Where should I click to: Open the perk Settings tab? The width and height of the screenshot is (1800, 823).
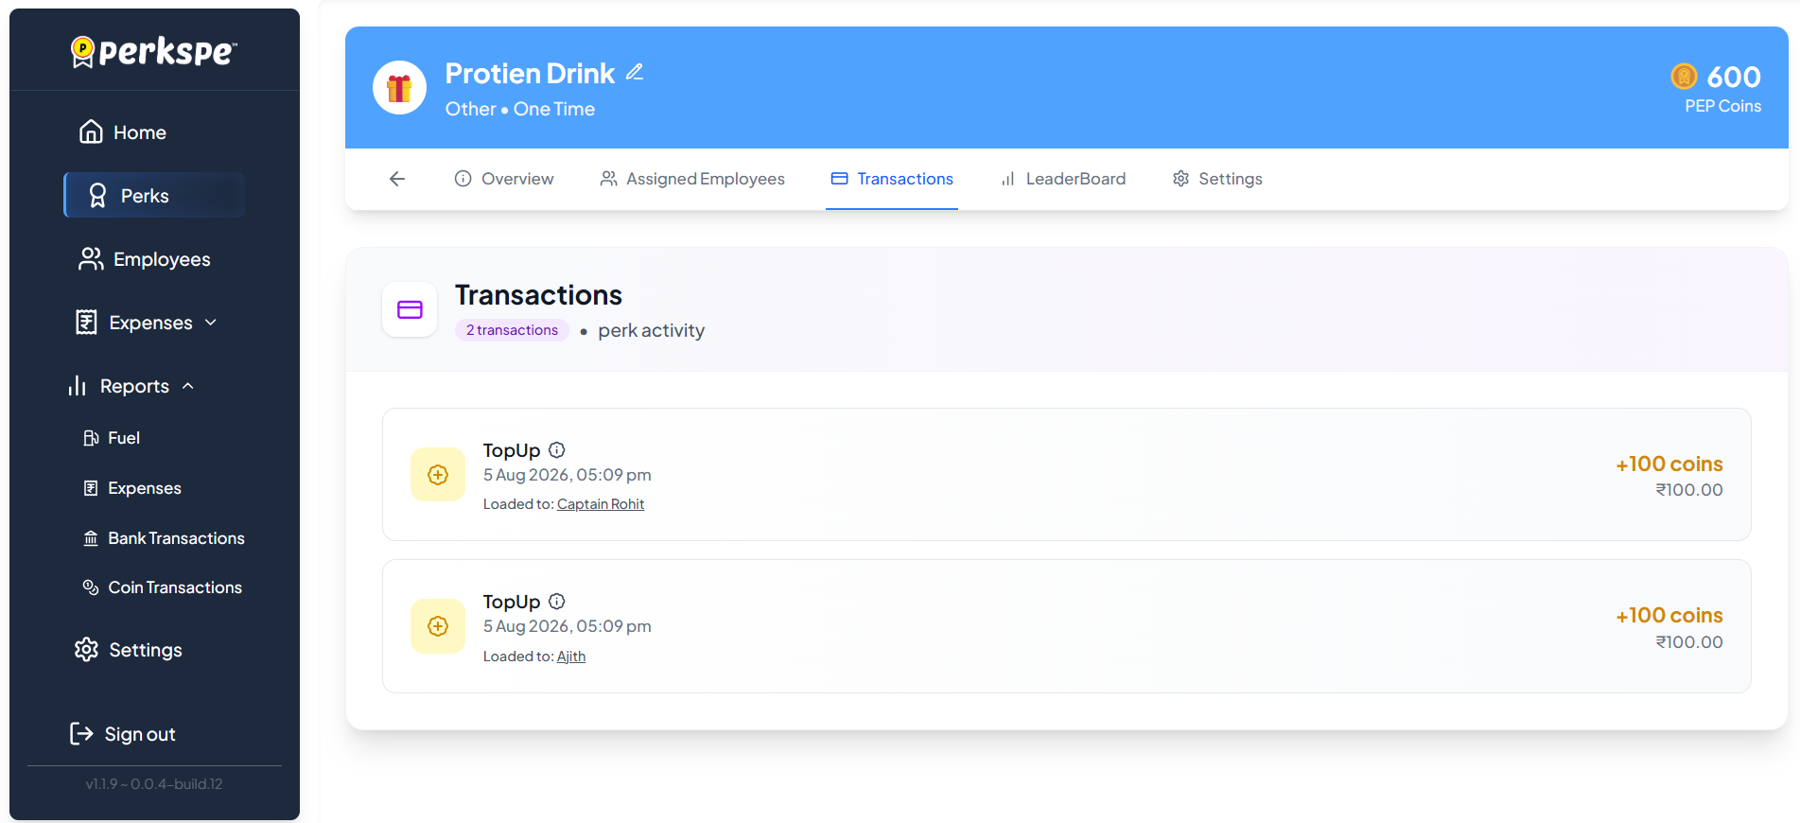pyautogui.click(x=1217, y=179)
